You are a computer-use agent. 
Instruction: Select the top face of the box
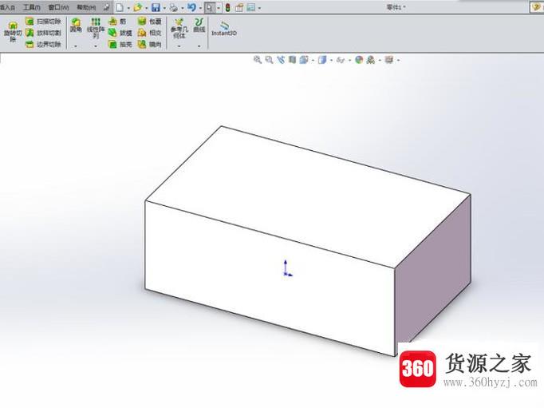coord(308,197)
